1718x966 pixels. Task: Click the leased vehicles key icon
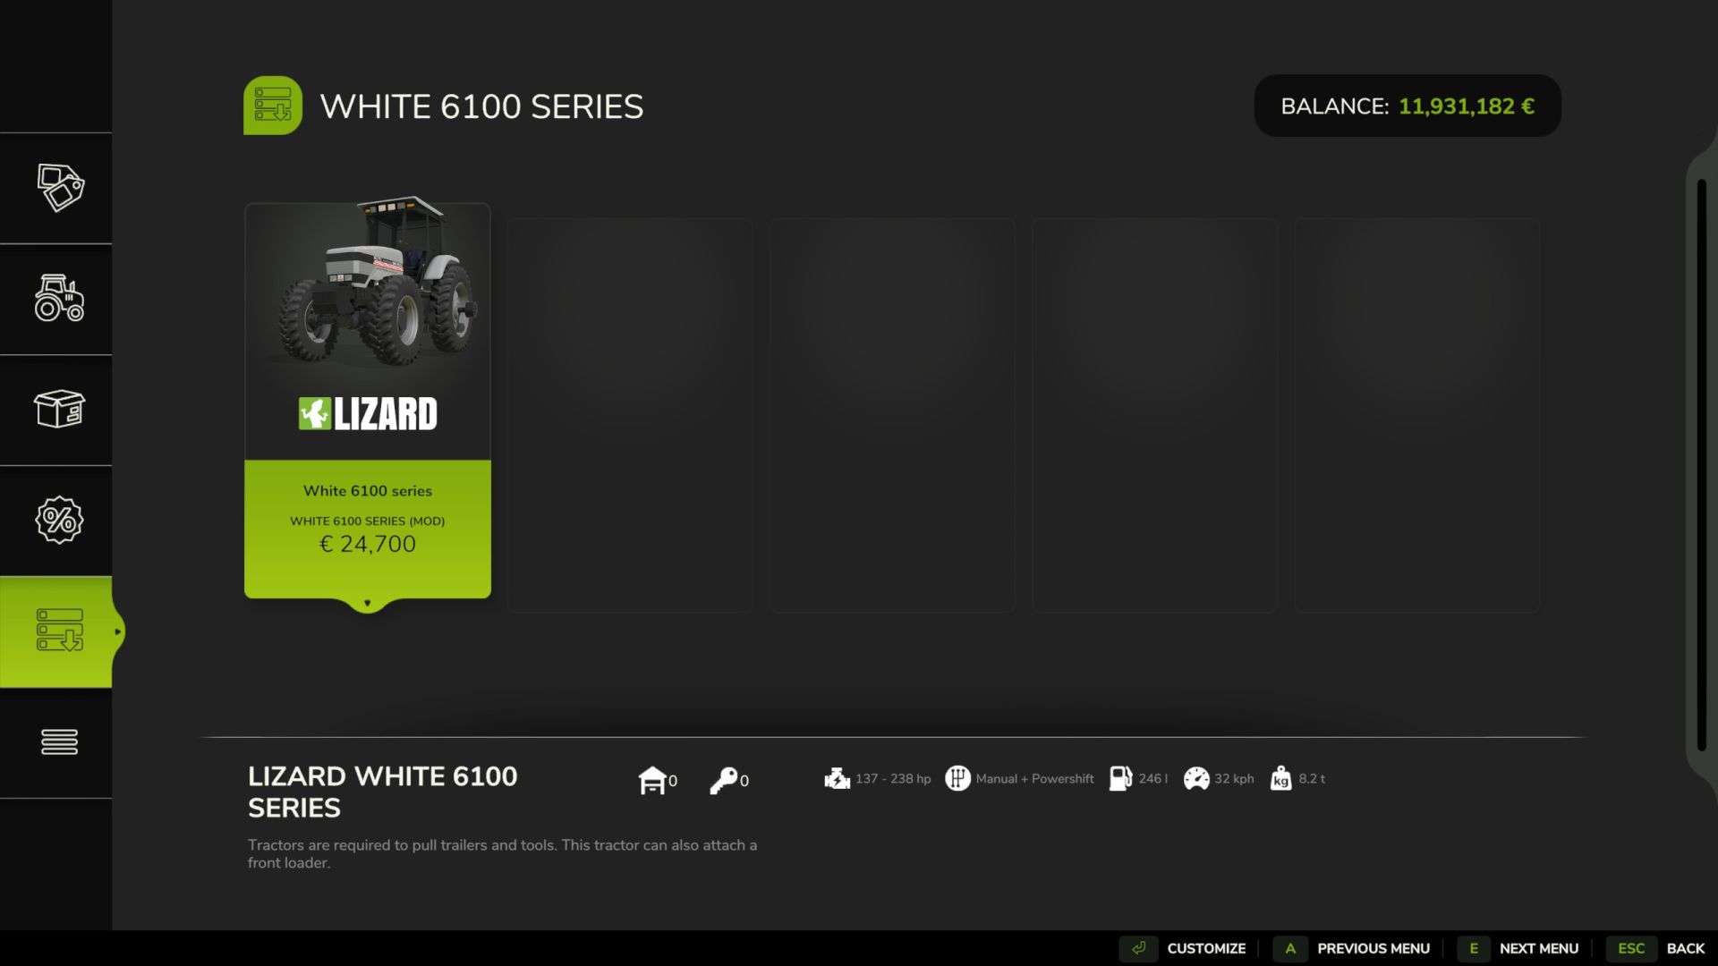[723, 780]
